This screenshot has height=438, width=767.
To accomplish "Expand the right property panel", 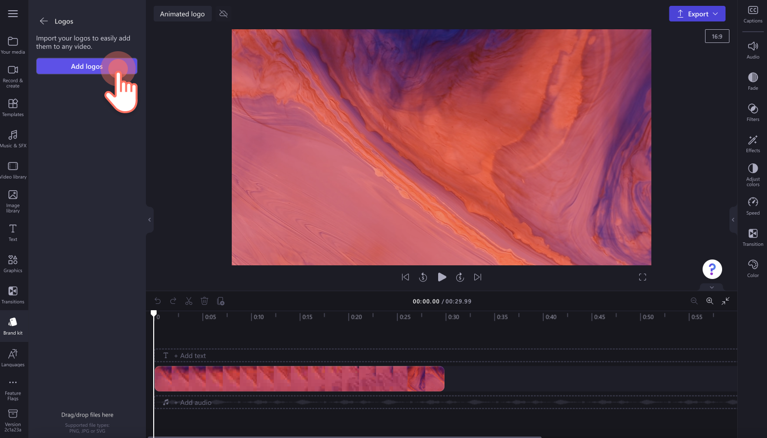I will (x=733, y=220).
